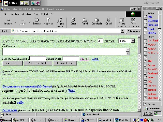
Task: Open the Visualizza menu
Action: 26,14
